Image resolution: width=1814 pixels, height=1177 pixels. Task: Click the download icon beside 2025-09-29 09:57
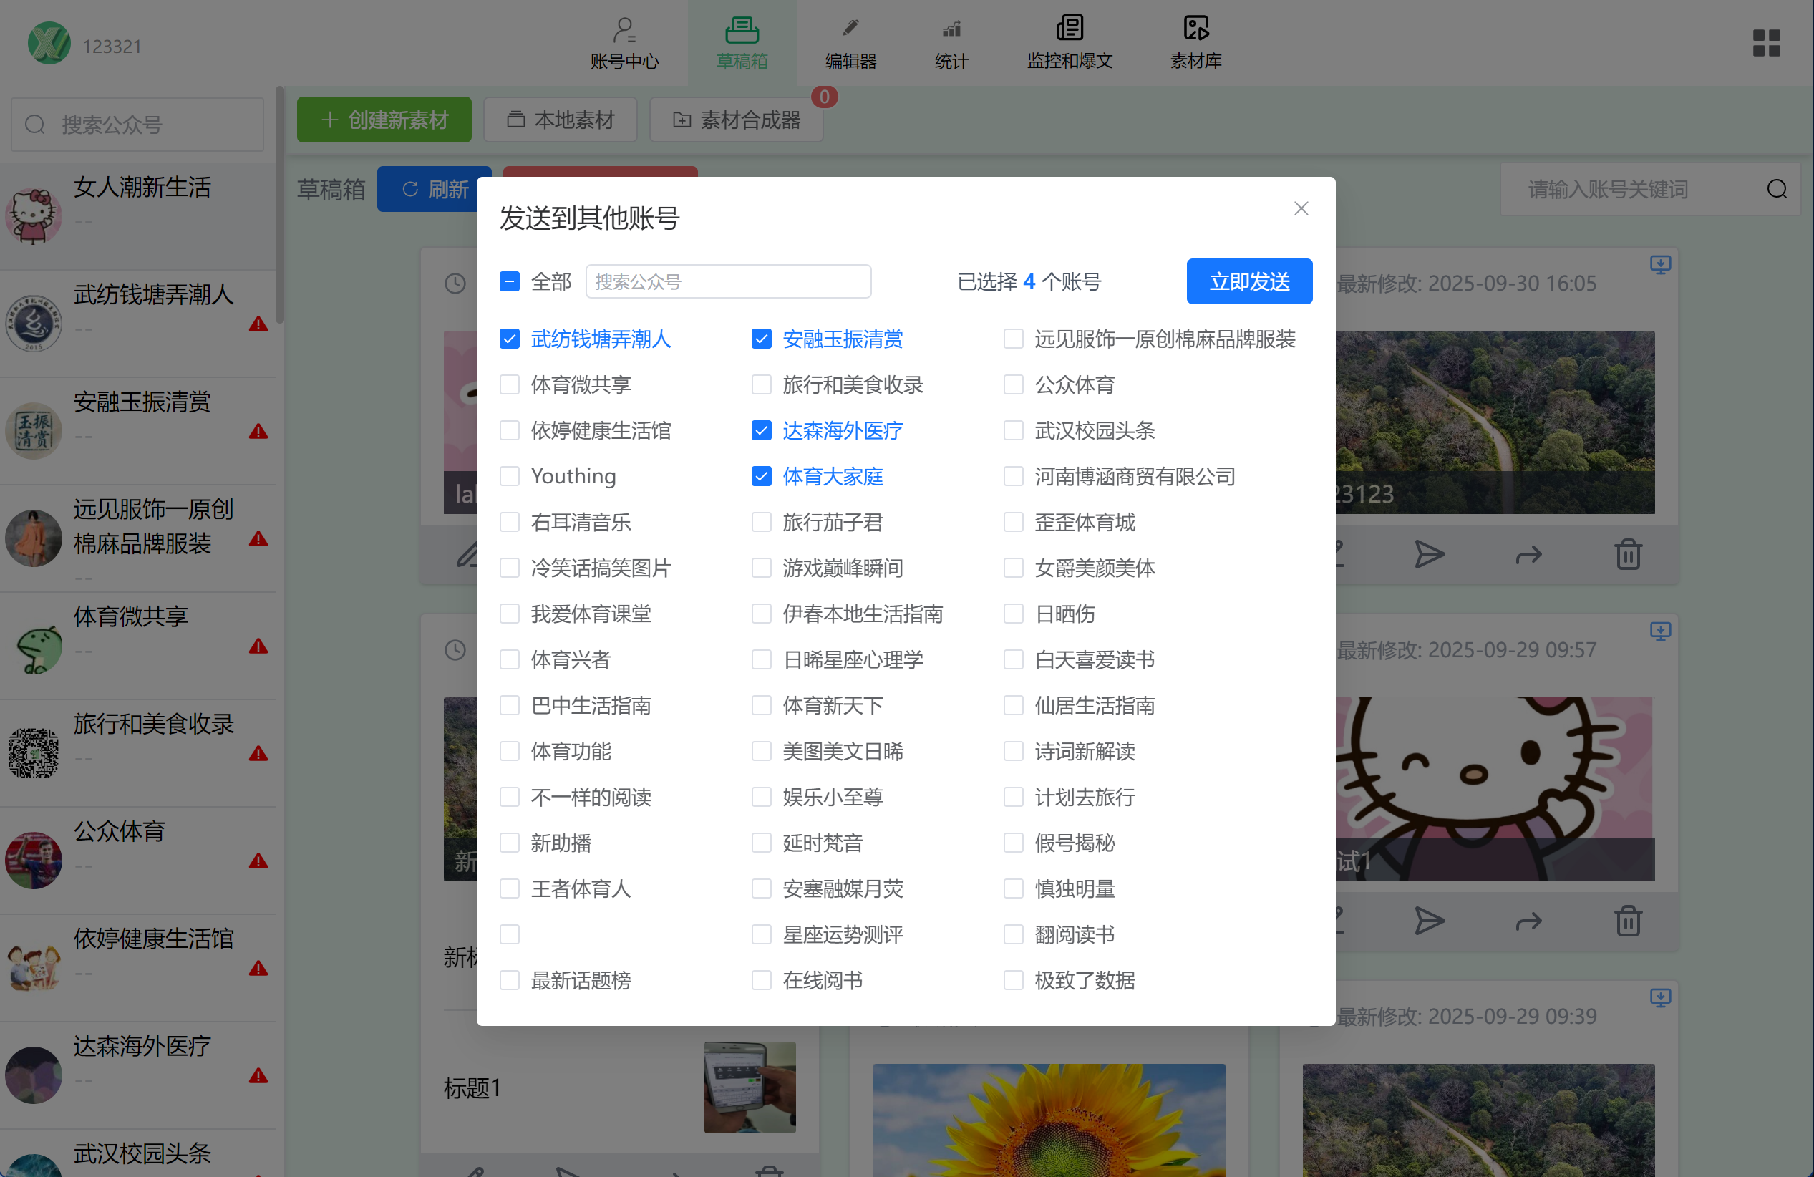point(1660,631)
